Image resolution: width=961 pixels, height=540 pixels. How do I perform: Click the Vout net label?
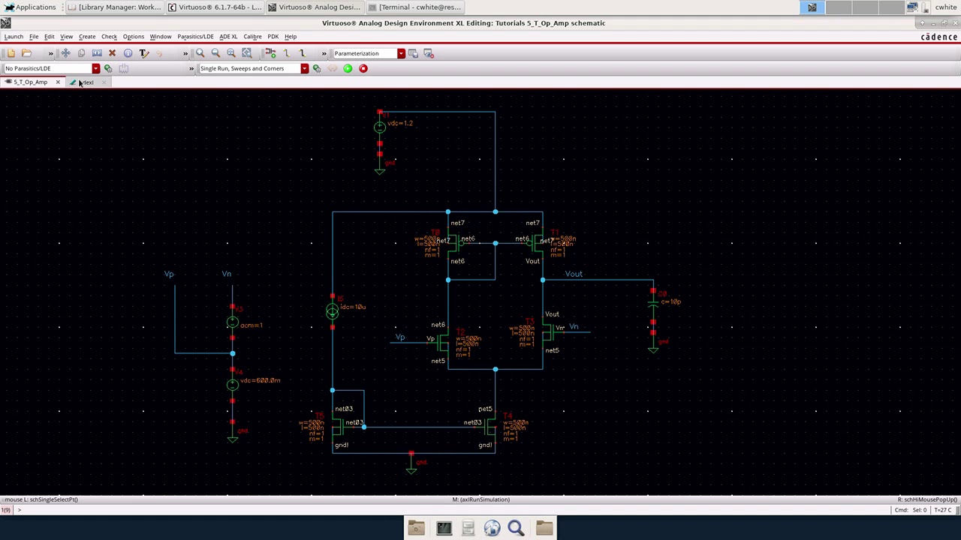tap(574, 274)
